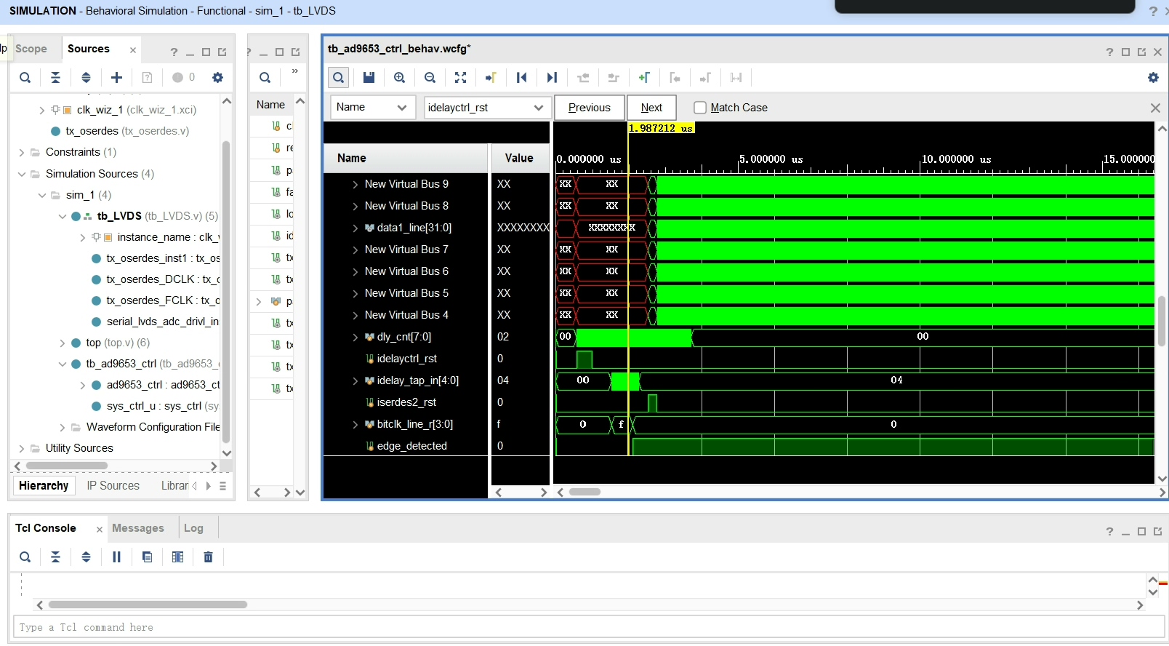Click the Next search button

click(651, 108)
